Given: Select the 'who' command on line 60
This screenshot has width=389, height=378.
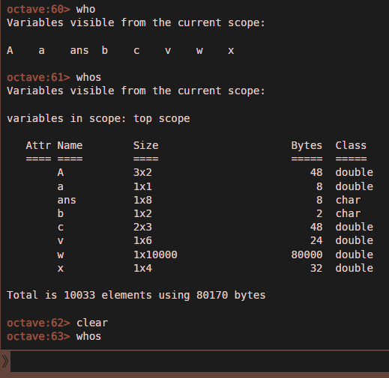Looking at the screenshot, I should coord(85,10).
